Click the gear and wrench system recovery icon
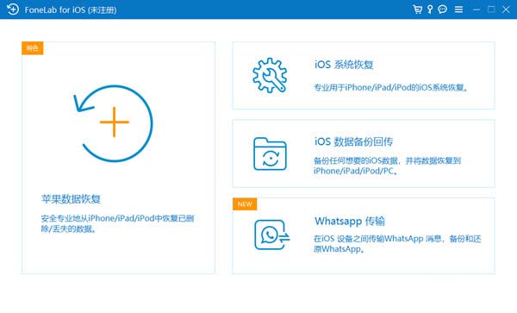 pyautogui.click(x=270, y=75)
